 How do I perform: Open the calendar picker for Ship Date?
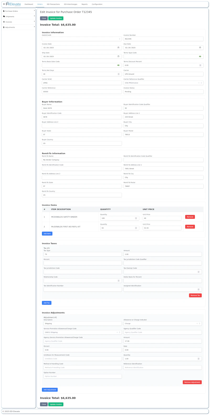pos(118,56)
